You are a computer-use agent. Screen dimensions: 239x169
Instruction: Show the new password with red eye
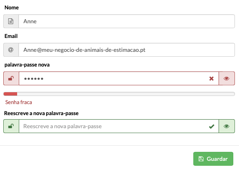click(226, 78)
